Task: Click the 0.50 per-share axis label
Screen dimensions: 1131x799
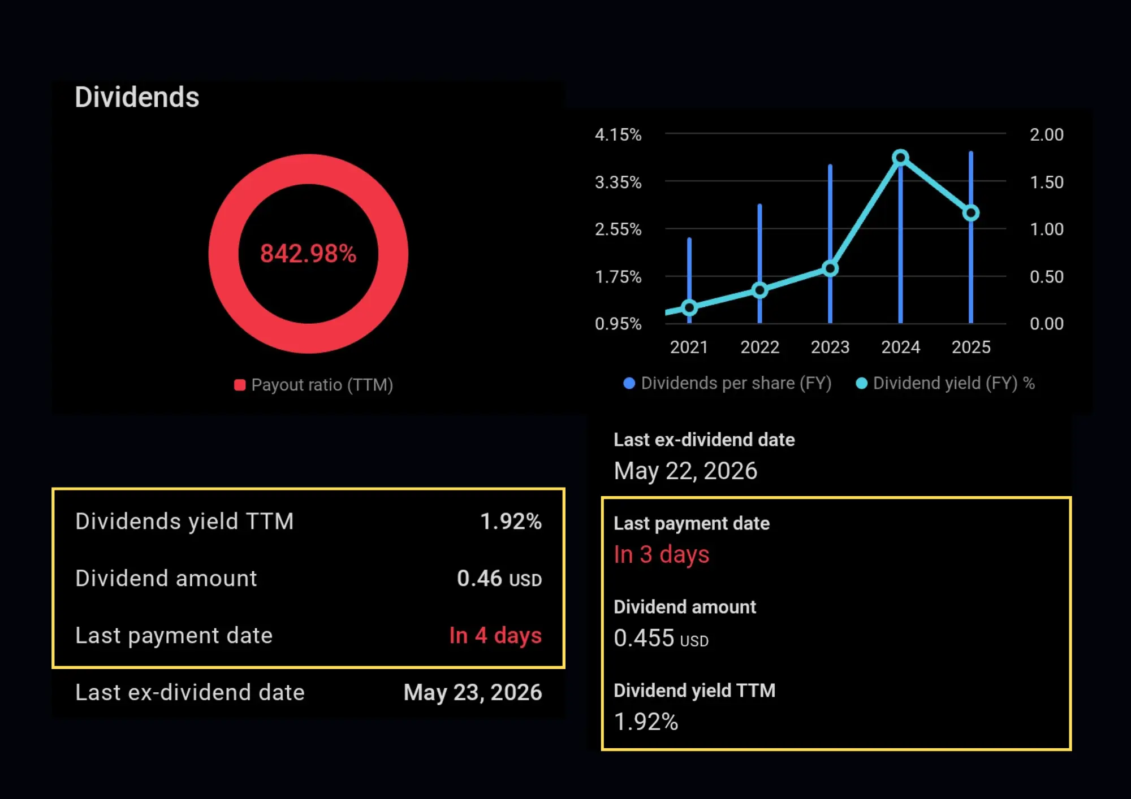Action: pyautogui.click(x=1046, y=276)
